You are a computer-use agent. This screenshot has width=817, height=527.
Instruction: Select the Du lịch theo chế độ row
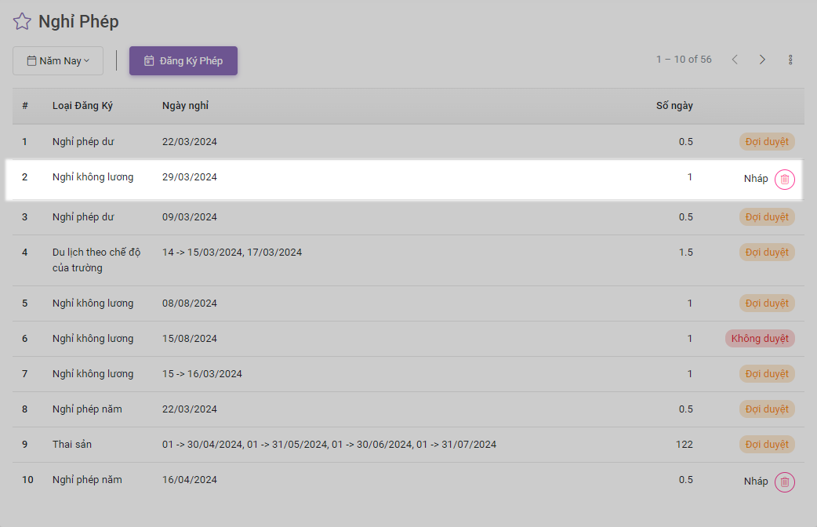pos(96,260)
